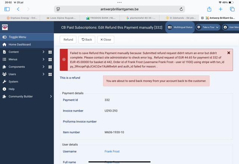The width and height of the screenshot is (239, 164).
Task: Tap the page settings icon in address bar
Action: click(x=58, y=9)
